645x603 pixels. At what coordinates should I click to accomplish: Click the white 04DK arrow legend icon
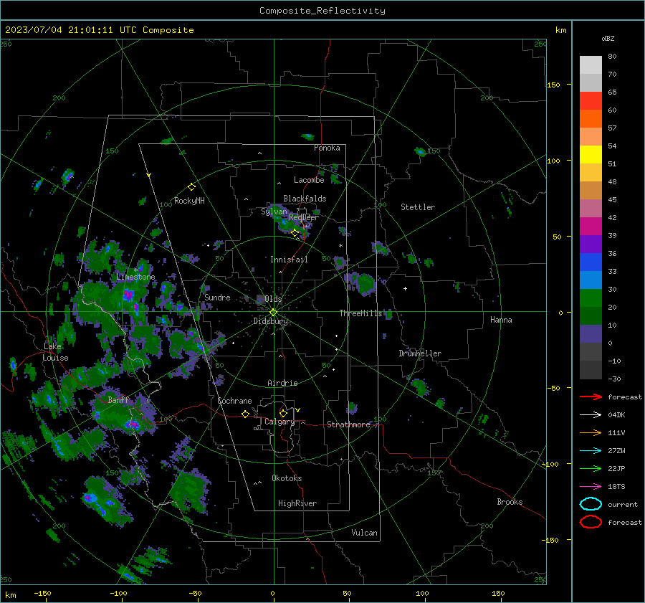(591, 415)
